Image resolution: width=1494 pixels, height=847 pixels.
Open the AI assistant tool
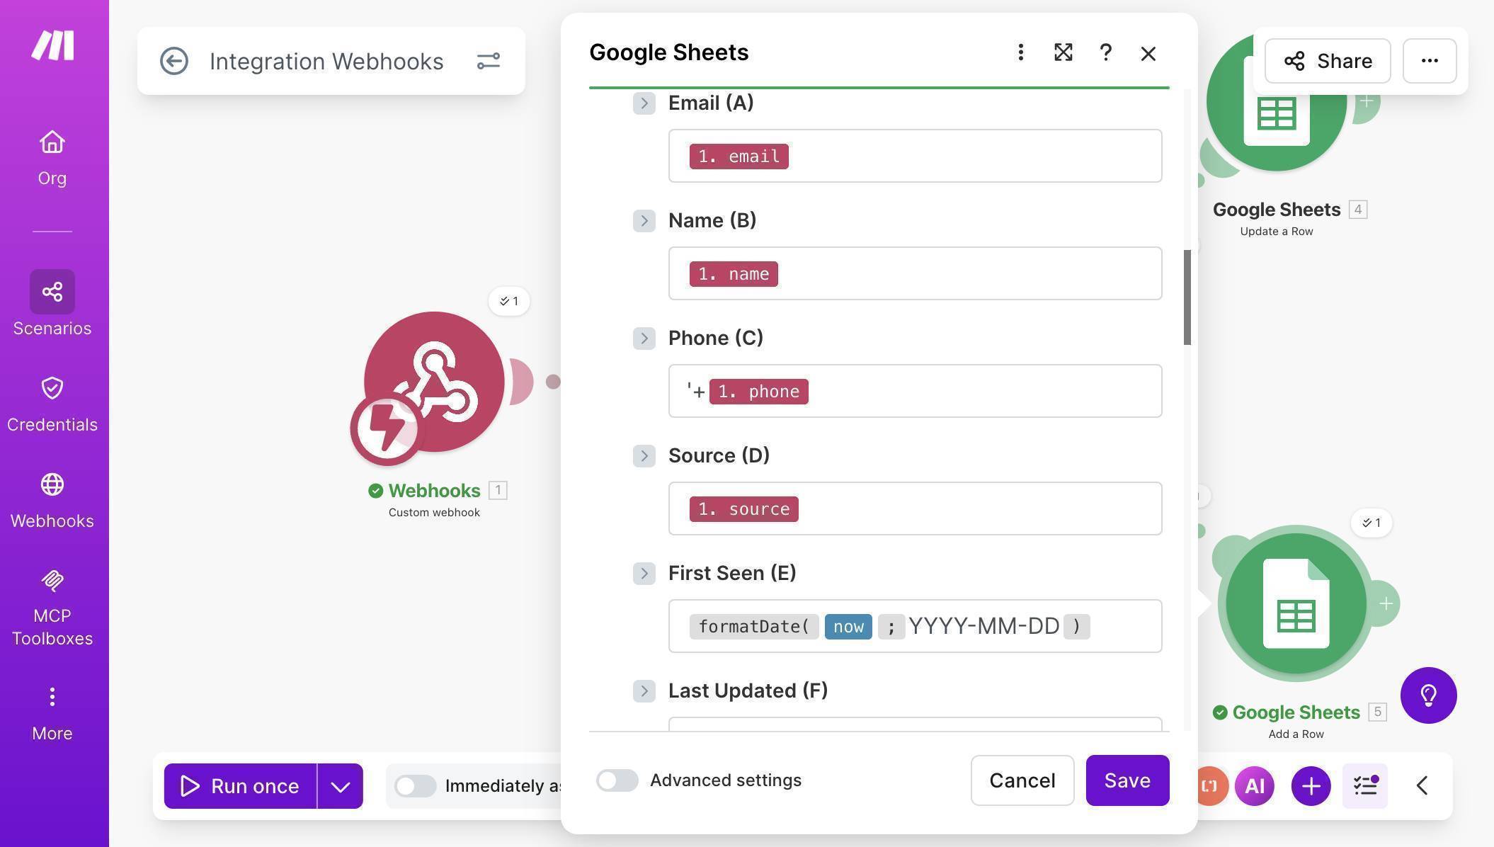(x=1253, y=785)
